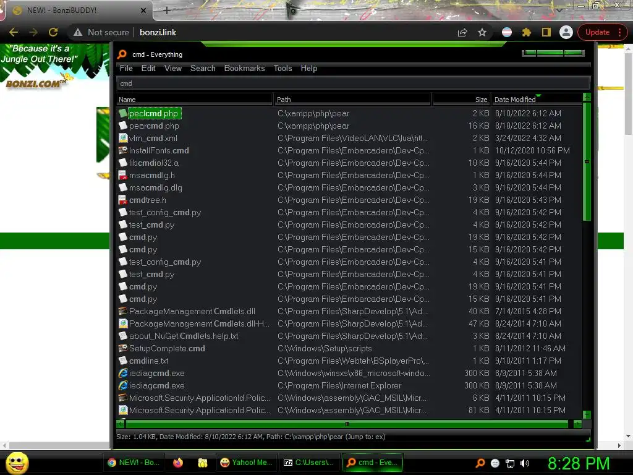
Task: Sort results by Path column header
Action: (x=352, y=100)
